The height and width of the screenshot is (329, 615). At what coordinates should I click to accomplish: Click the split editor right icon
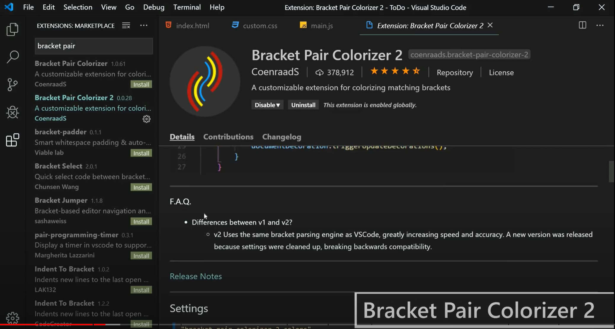pos(582,25)
